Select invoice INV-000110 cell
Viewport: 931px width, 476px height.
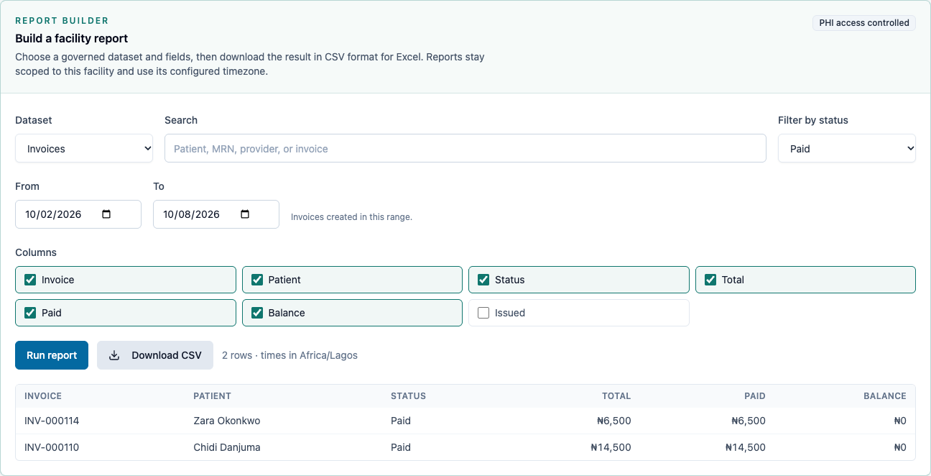tap(52, 447)
